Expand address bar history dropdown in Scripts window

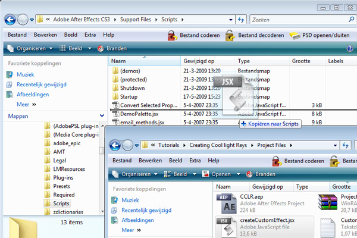click(231, 20)
